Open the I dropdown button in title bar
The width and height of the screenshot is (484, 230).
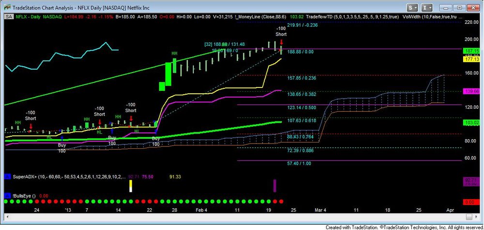(x=426, y=7)
